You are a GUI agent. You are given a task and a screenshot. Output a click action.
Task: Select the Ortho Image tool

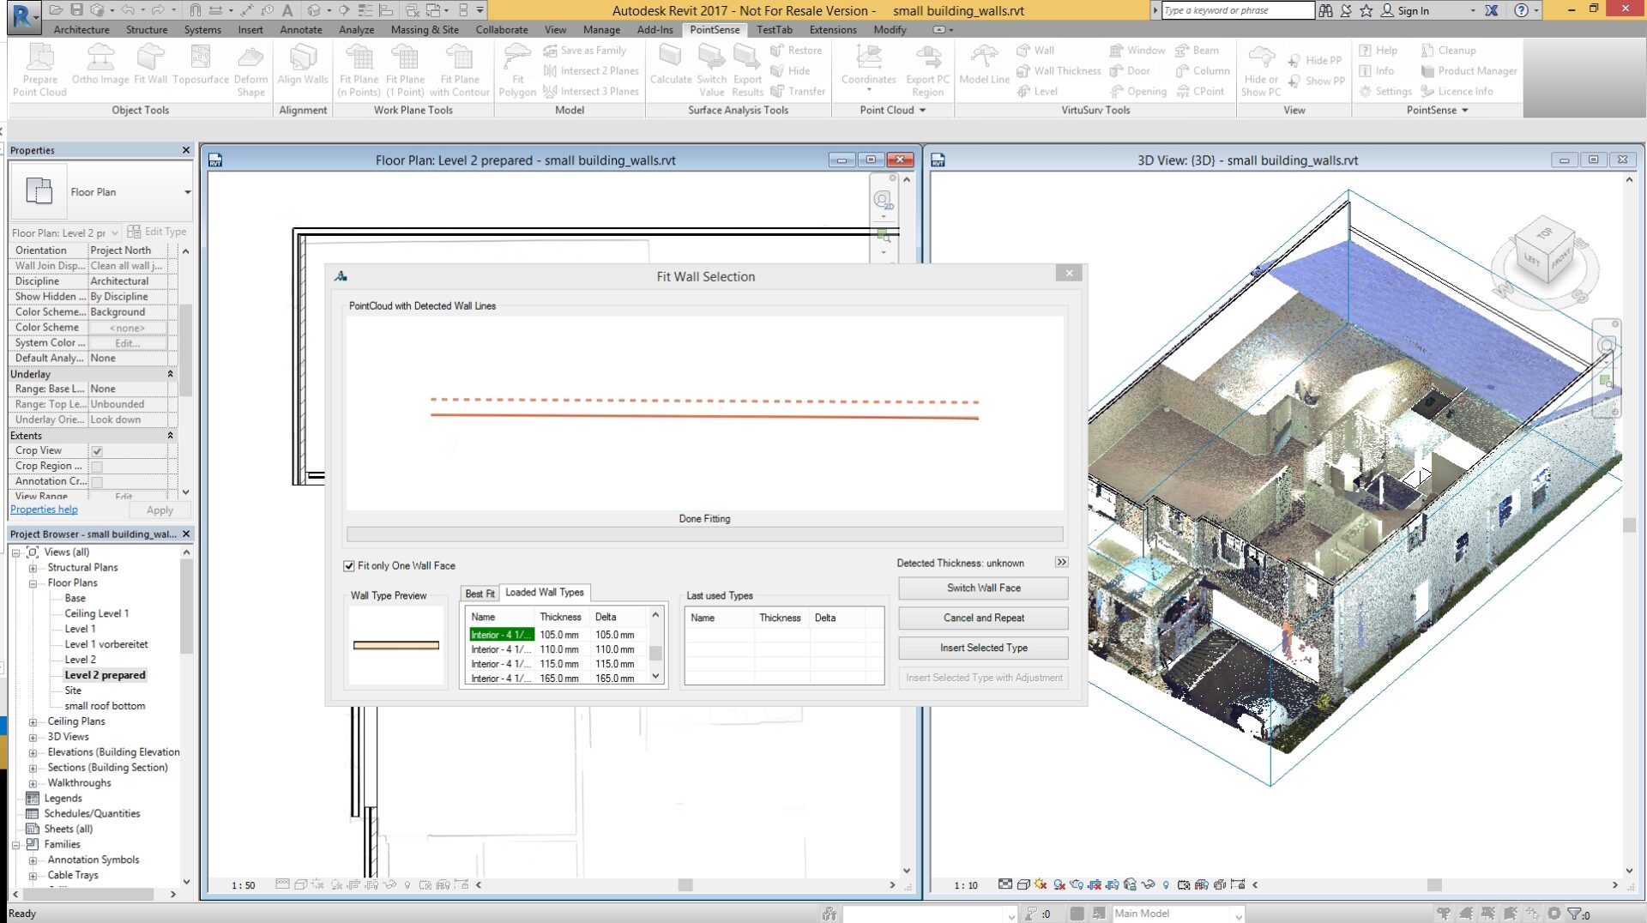tap(100, 65)
